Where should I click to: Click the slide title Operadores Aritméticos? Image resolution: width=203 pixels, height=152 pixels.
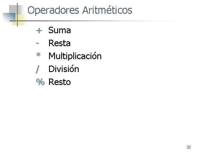pos(80,10)
